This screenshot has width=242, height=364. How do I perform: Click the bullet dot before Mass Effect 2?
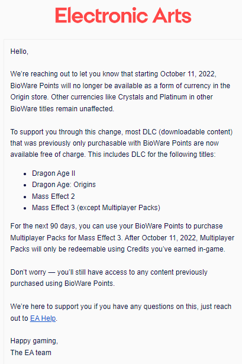click(25, 197)
